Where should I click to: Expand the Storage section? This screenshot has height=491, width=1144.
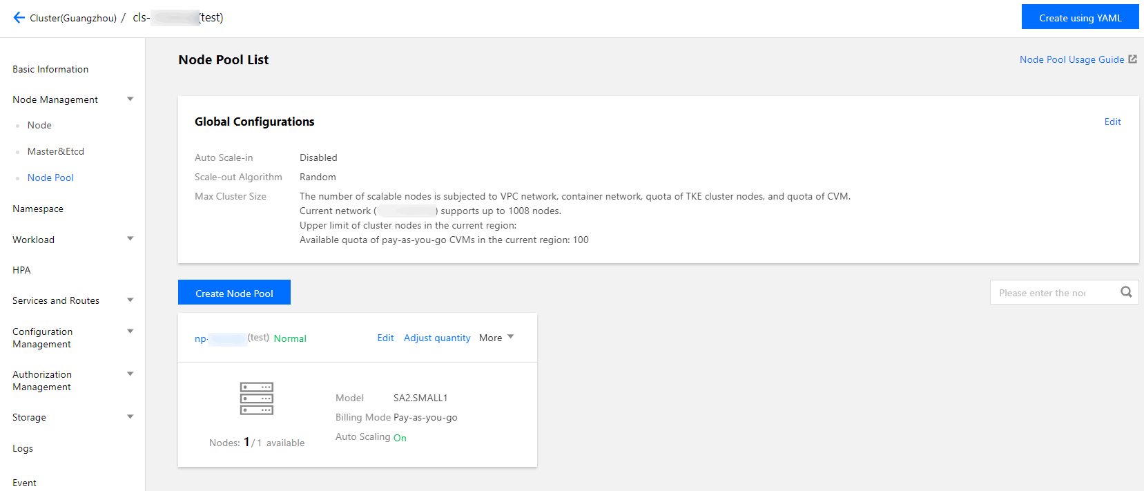(x=130, y=417)
